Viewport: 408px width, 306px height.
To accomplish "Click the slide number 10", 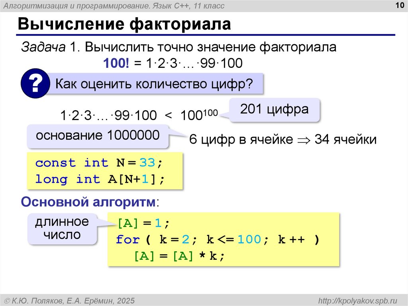I will pyautogui.click(x=399, y=5).
